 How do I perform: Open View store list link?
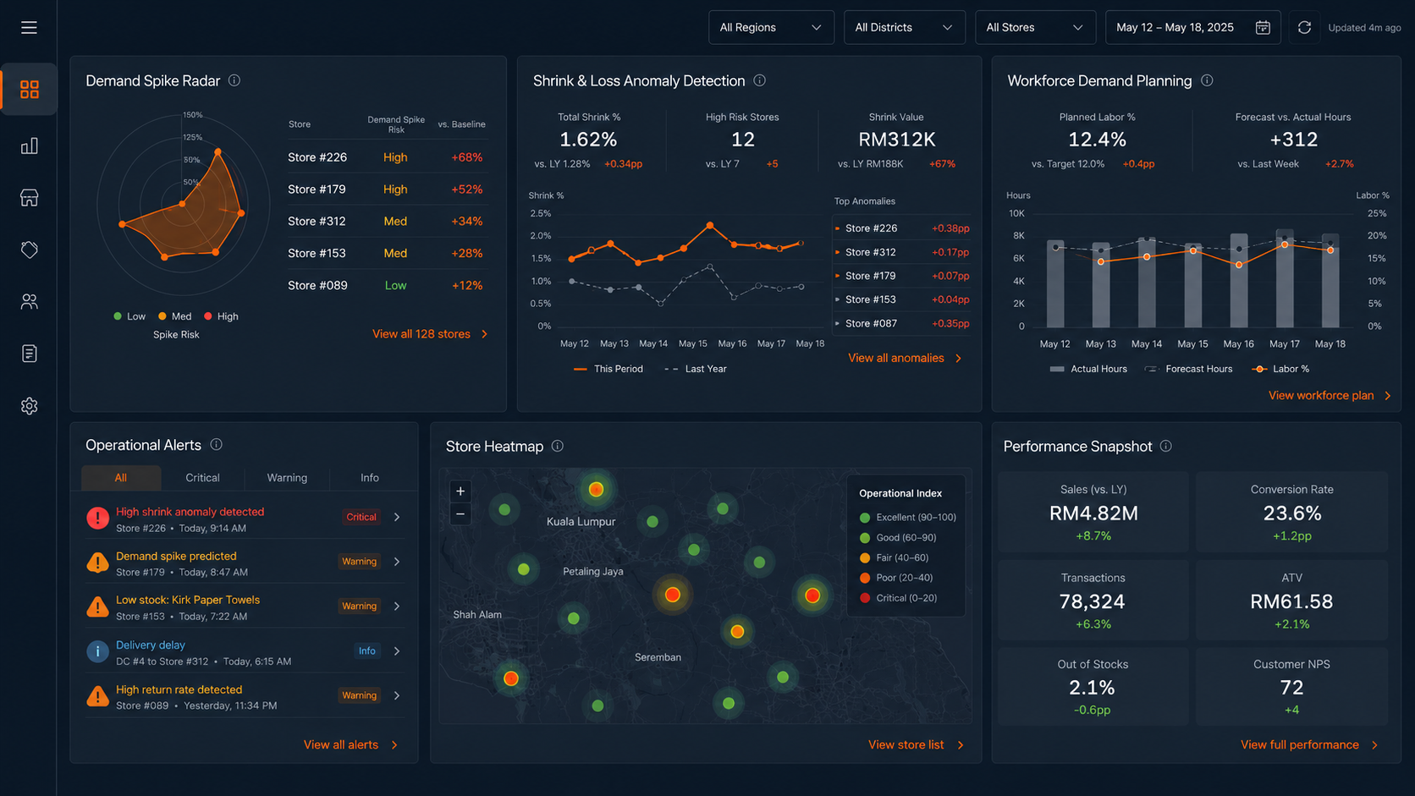pyautogui.click(x=916, y=744)
